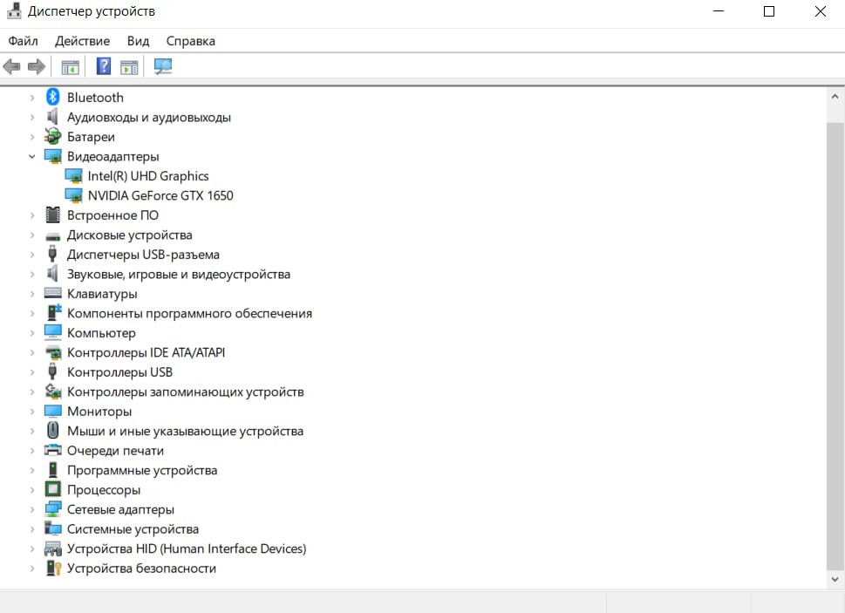Collapse the Видеоадаптеры category
This screenshot has width=845, height=613.
[32, 157]
